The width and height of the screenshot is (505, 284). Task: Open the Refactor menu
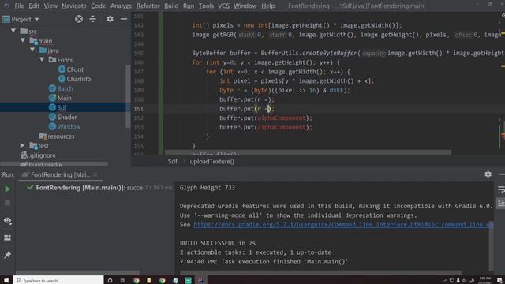(148, 6)
